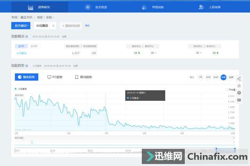
Task: Toggle the 小马激活 legend series marker
Action: tap(16, 89)
